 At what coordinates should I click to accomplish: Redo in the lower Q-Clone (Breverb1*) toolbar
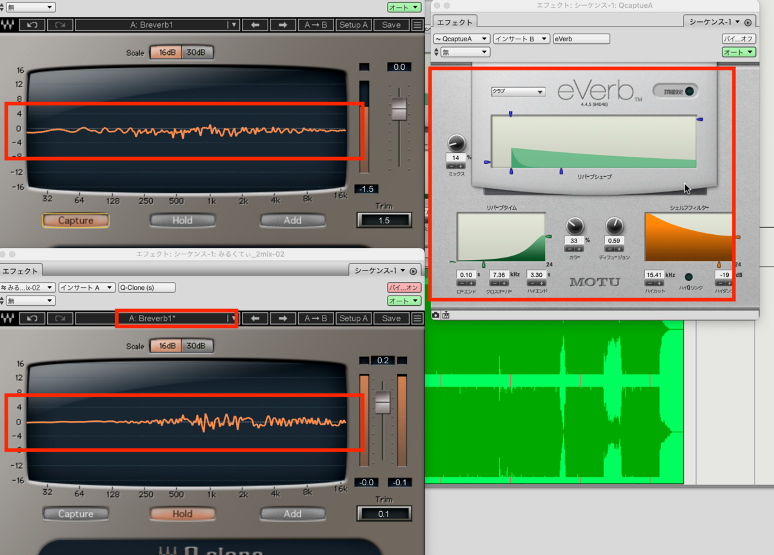59,318
